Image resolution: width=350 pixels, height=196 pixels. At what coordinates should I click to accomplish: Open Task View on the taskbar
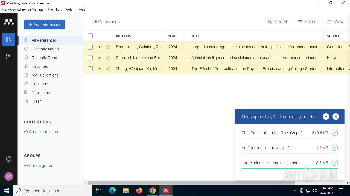tap(98, 191)
